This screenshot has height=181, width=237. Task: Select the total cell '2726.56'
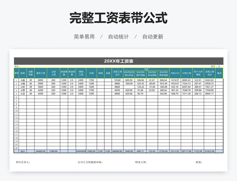164,151
